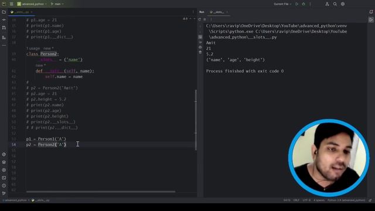Open more run actions menu
Screen dimensions: 375x211
[310, 4]
